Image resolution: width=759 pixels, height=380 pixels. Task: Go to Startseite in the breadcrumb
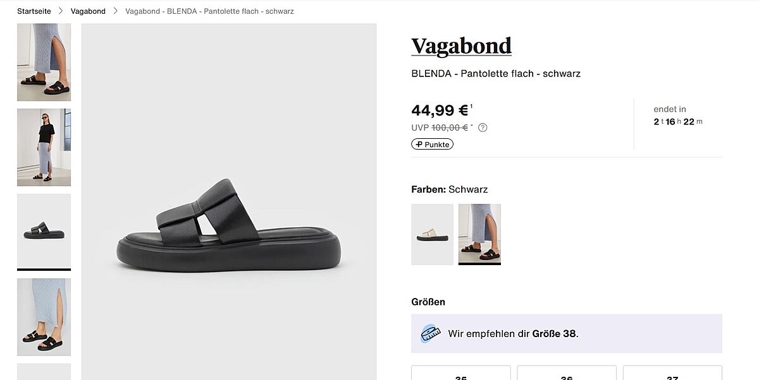(34, 11)
